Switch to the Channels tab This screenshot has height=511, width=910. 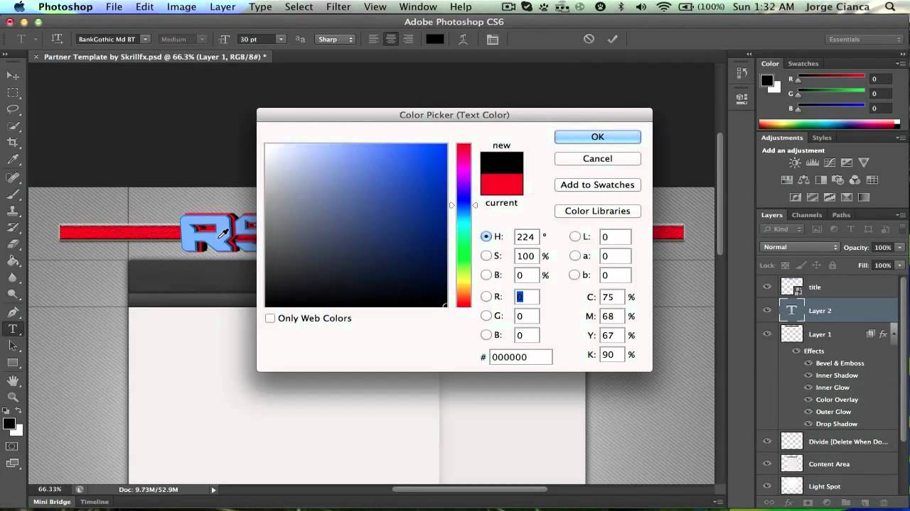coord(806,214)
